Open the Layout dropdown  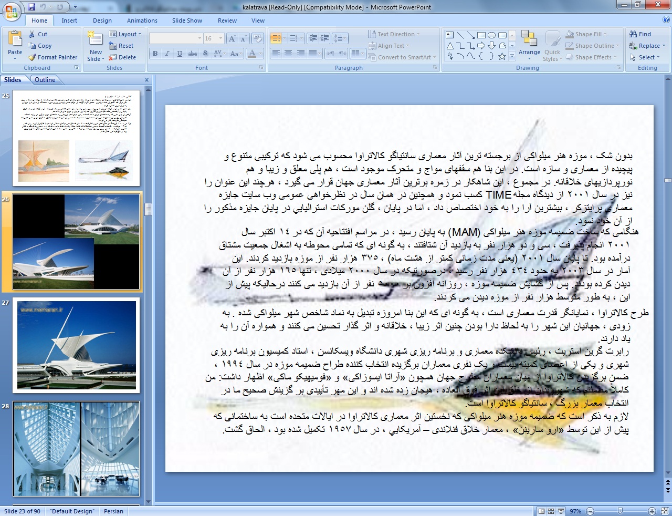pos(125,34)
